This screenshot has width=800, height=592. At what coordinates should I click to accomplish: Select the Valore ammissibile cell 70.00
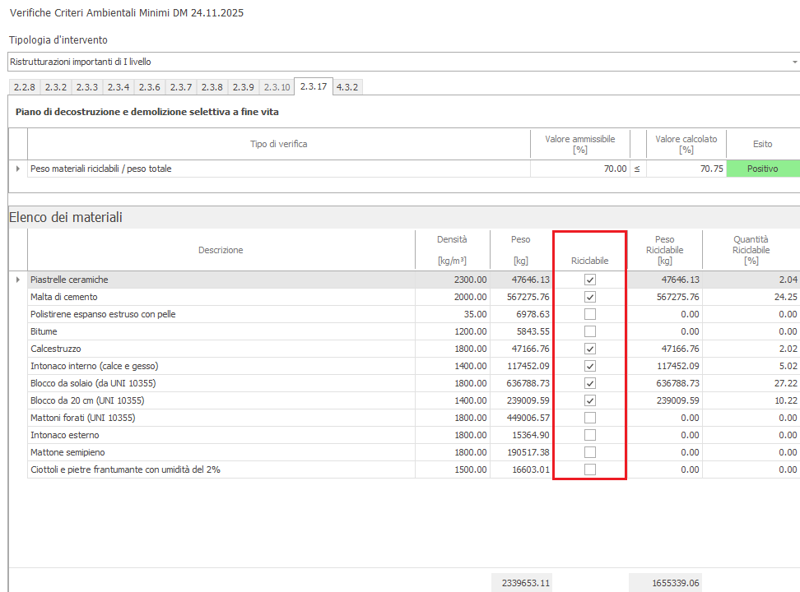coord(579,169)
